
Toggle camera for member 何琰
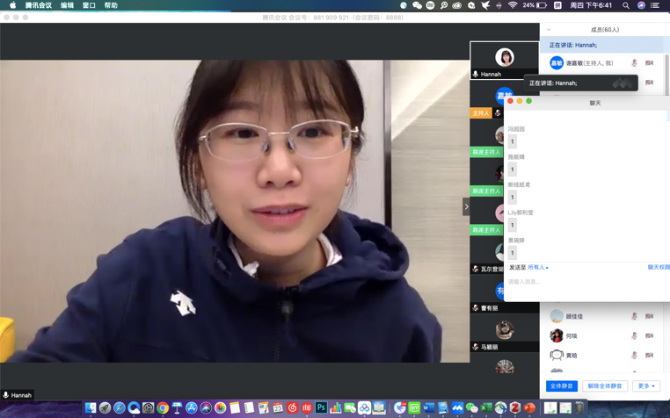pos(649,335)
